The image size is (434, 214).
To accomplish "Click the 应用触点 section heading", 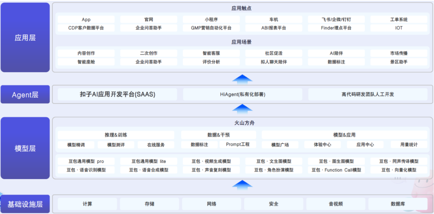I will 242,8.
